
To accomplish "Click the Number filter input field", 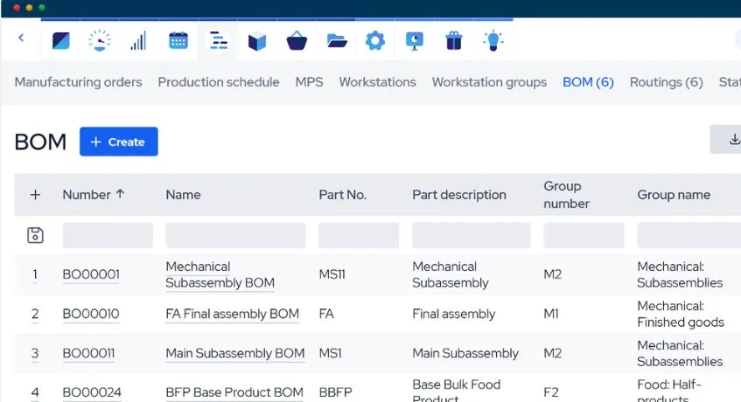I will pos(108,235).
